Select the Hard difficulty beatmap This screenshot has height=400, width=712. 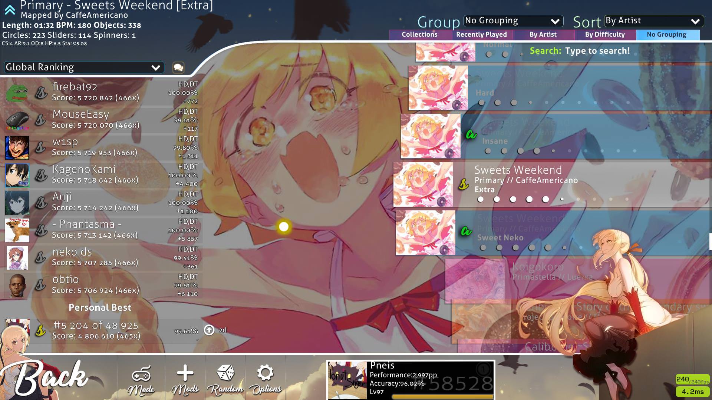tap(560, 88)
